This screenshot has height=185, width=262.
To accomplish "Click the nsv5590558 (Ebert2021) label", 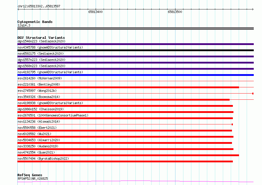I will 37,128.
